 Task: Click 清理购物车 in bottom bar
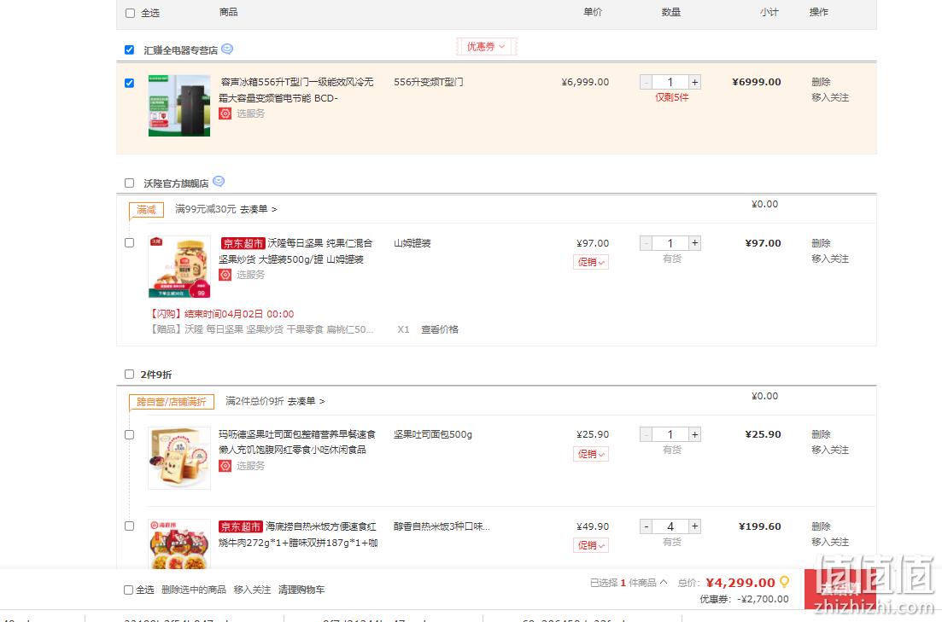pos(301,590)
